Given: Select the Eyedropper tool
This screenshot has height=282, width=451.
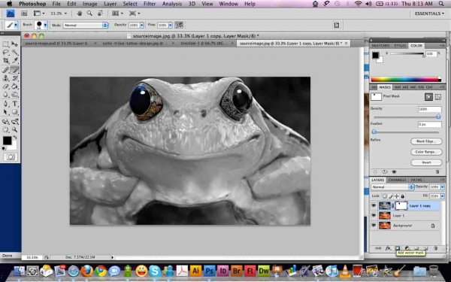Looking at the screenshot, I should pyautogui.click(x=14, y=61).
